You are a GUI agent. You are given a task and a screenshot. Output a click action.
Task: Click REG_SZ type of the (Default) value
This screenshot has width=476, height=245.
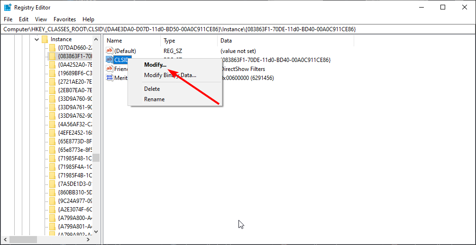pos(173,51)
